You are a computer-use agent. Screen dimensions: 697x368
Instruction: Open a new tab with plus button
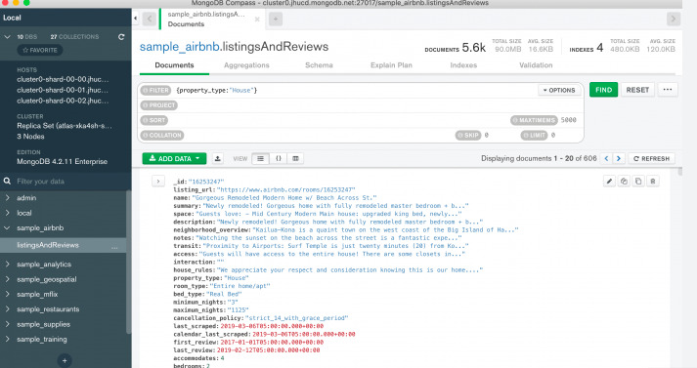click(276, 20)
